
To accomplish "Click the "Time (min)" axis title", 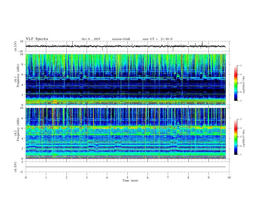I will tap(130, 180).
